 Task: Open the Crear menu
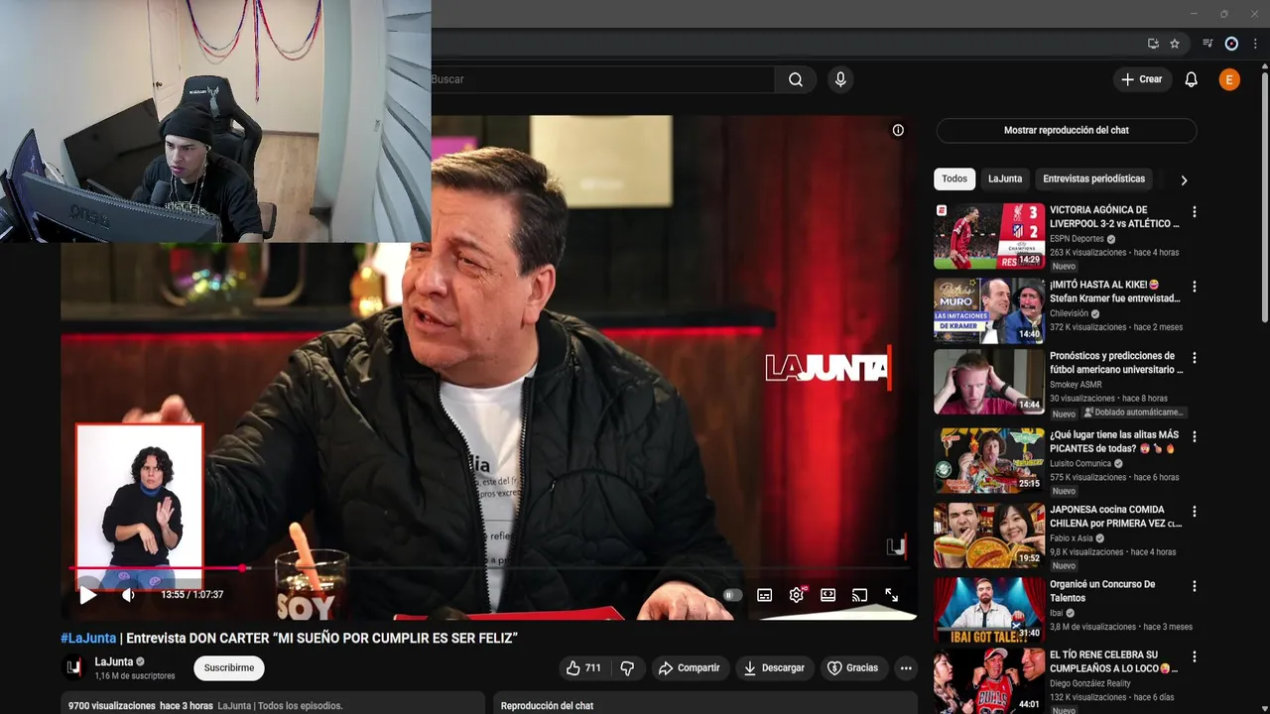tap(1142, 79)
